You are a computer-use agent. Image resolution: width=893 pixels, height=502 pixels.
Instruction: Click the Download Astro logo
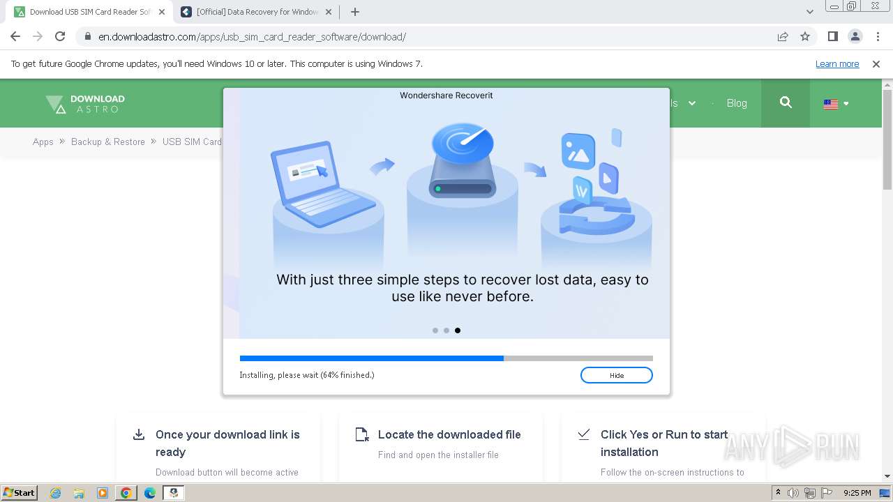click(x=85, y=104)
